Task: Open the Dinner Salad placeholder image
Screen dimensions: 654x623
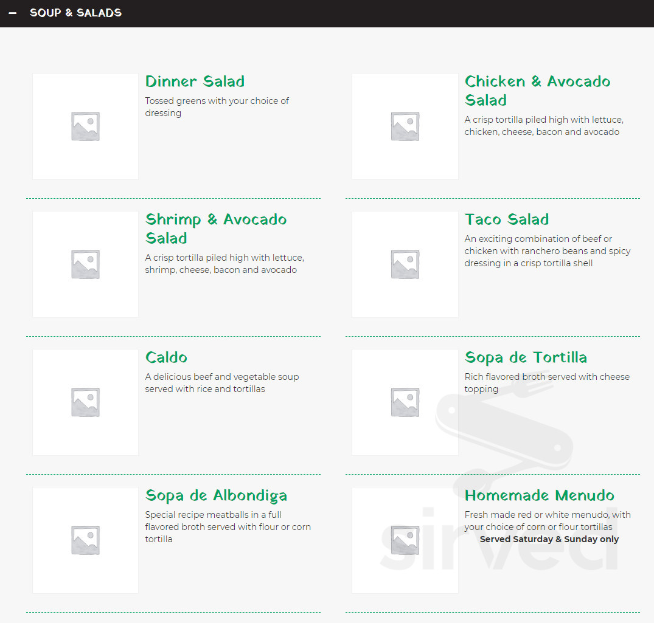Action: (x=85, y=126)
